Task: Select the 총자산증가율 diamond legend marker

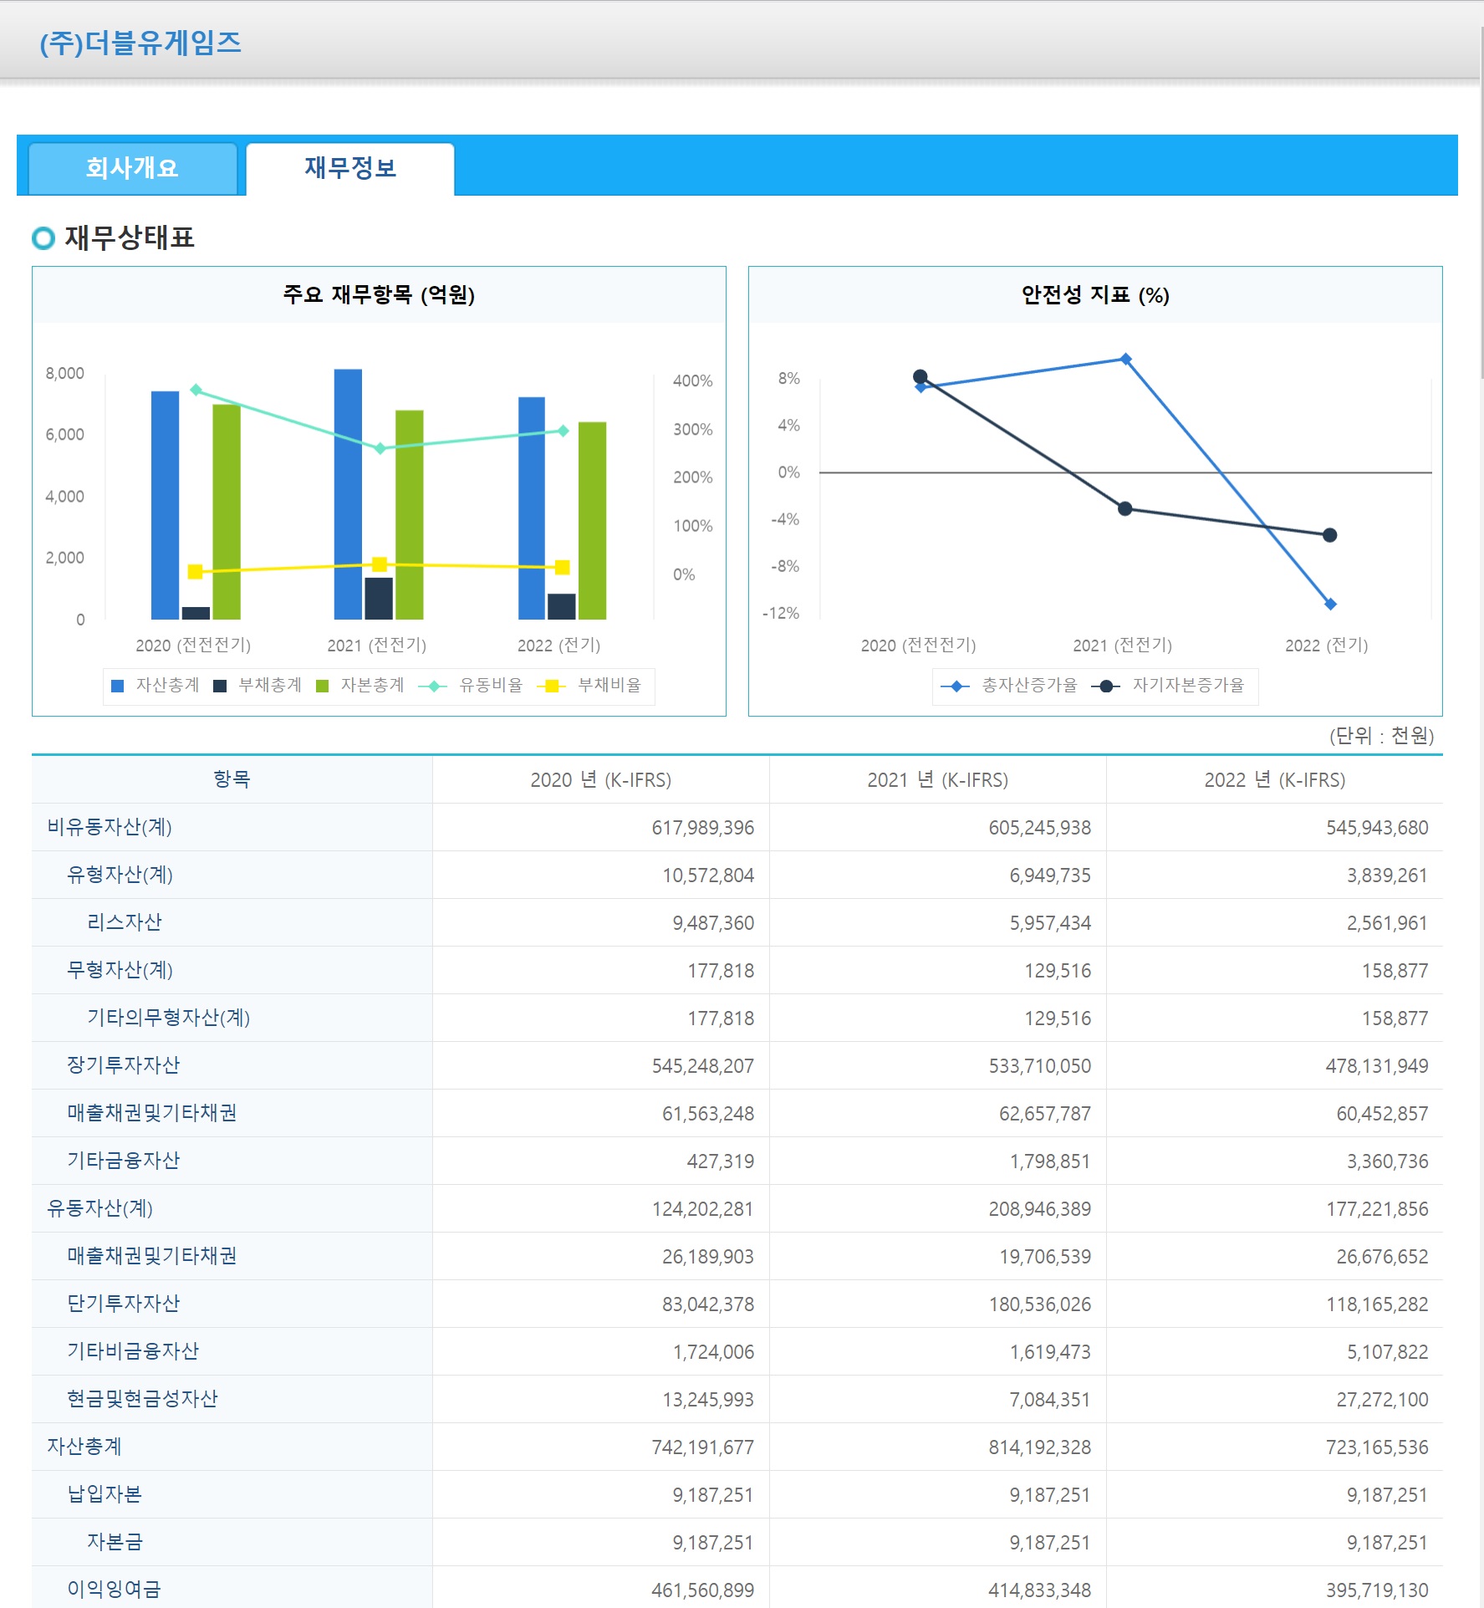Action: [956, 685]
